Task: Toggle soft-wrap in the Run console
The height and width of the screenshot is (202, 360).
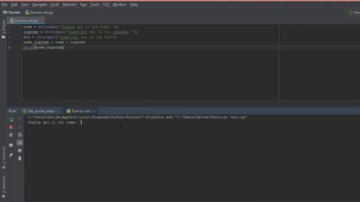Action: click(20, 135)
